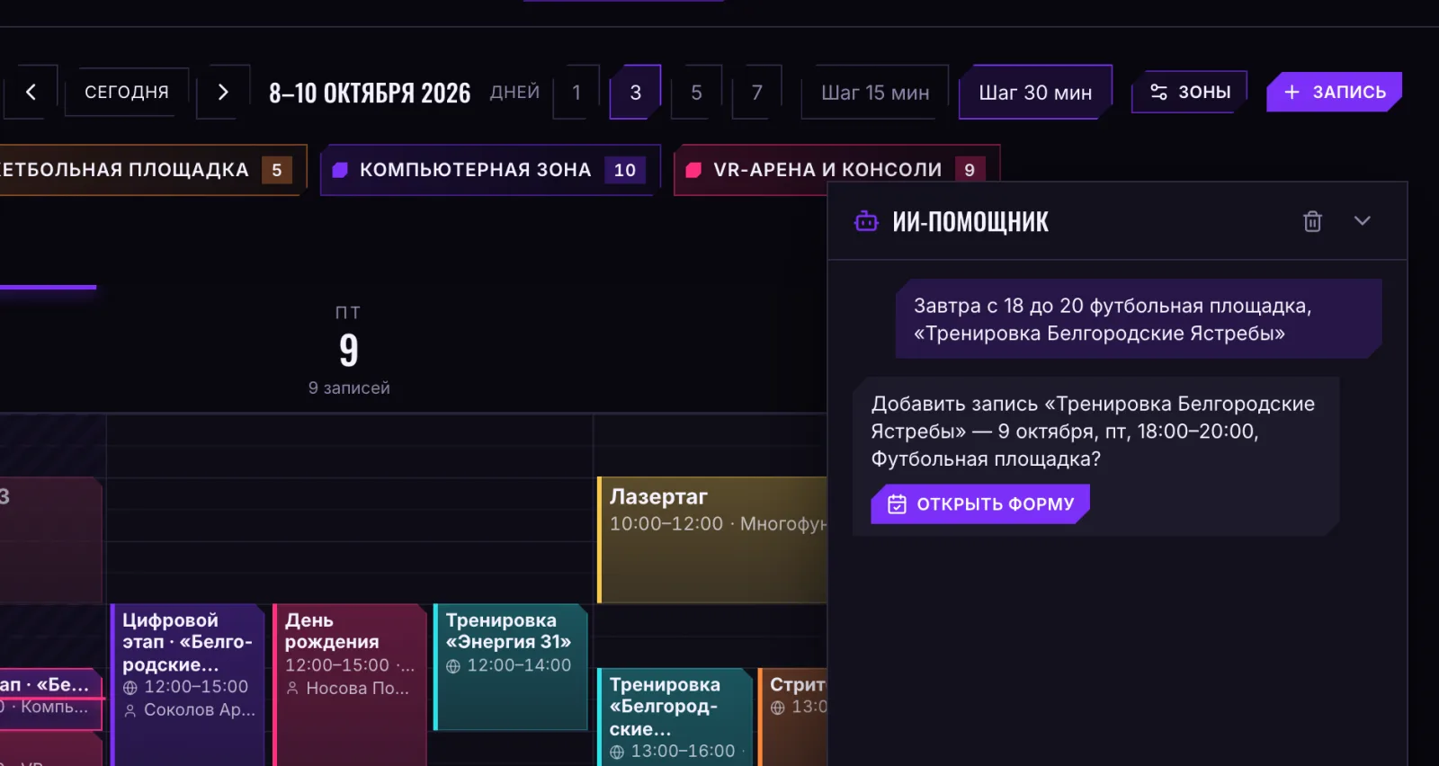
Task: Click Компьютерная зона count badge 10
Action: coord(625,170)
